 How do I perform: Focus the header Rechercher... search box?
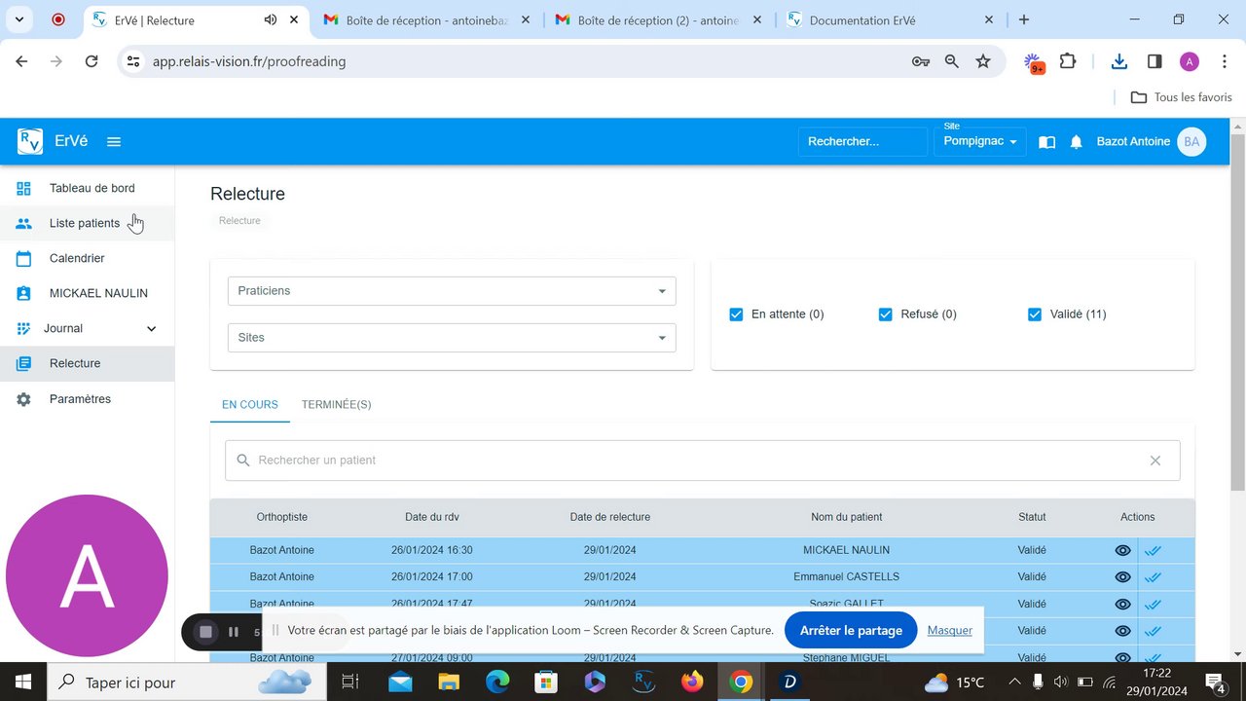coord(862,141)
